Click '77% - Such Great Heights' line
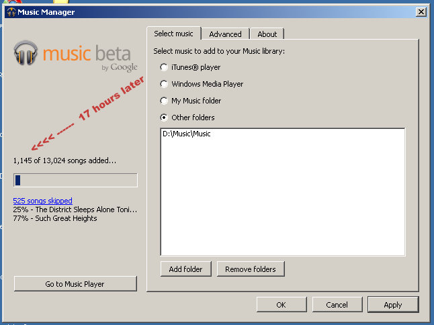This screenshot has height=325, width=434. [x=55, y=218]
